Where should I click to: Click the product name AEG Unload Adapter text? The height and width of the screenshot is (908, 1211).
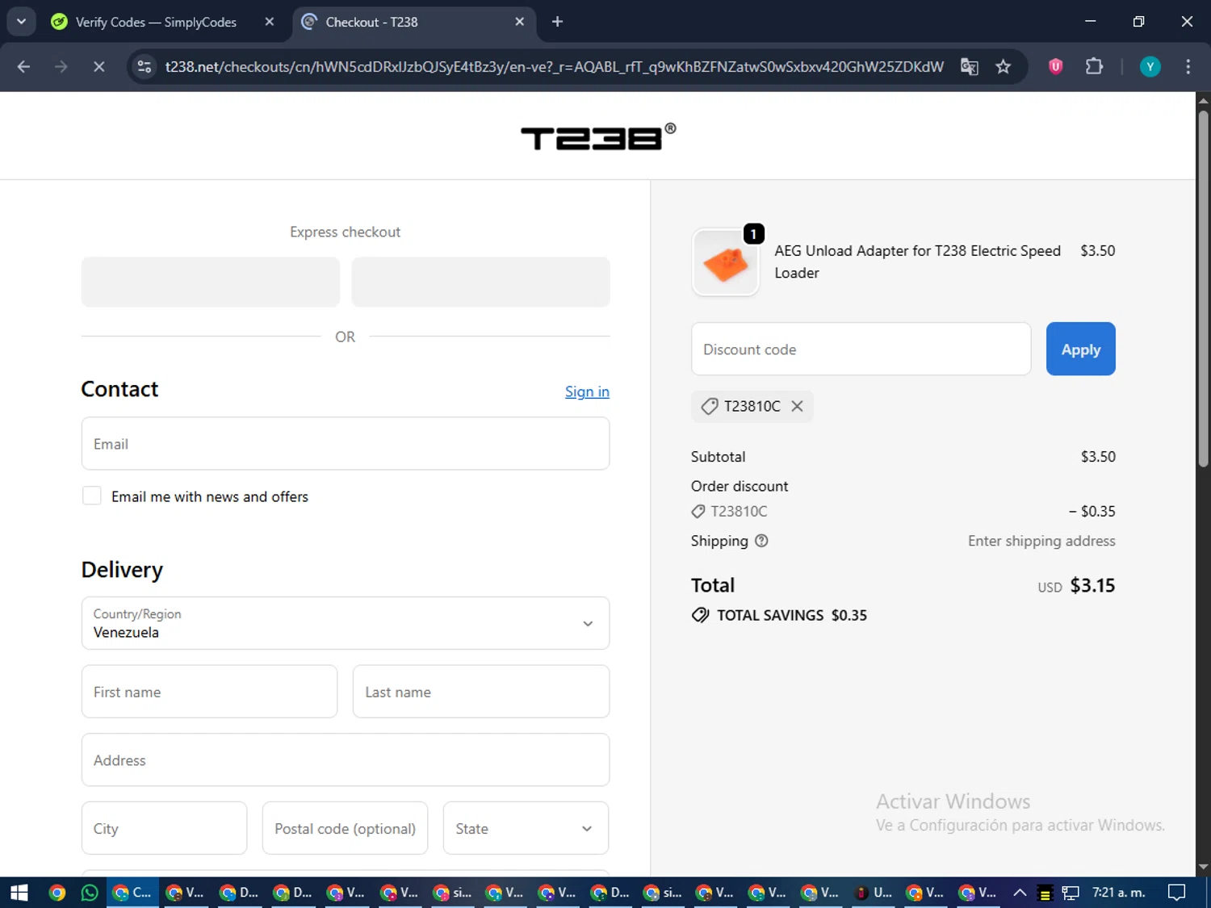point(917,262)
